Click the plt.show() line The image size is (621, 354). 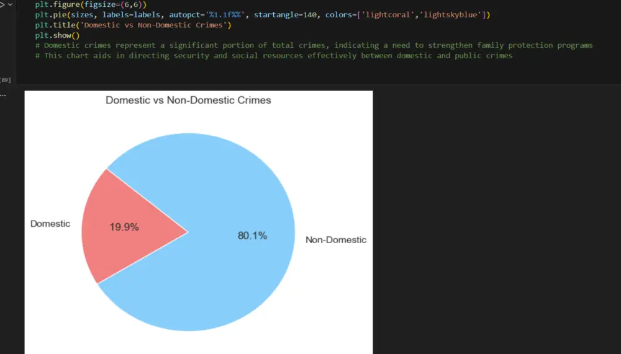[57, 35]
